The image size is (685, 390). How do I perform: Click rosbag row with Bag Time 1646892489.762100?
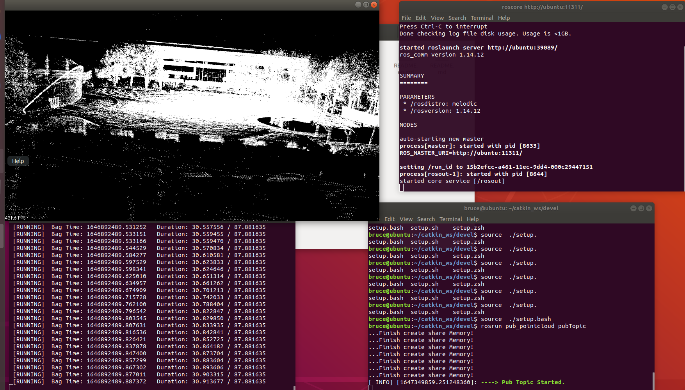pos(139,304)
